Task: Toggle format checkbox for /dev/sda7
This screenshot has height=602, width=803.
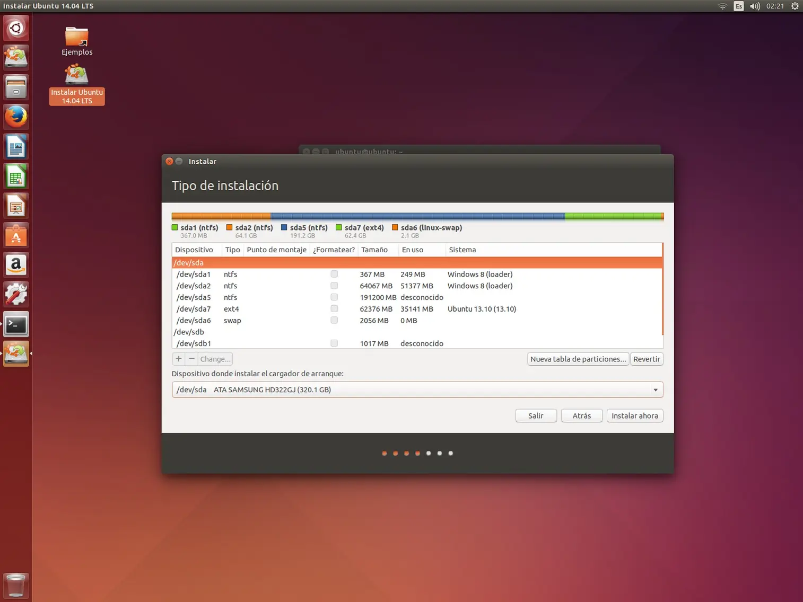Action: (x=334, y=308)
